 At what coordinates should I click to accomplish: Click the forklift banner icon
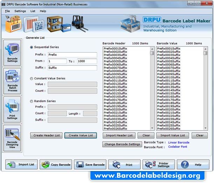80,23
